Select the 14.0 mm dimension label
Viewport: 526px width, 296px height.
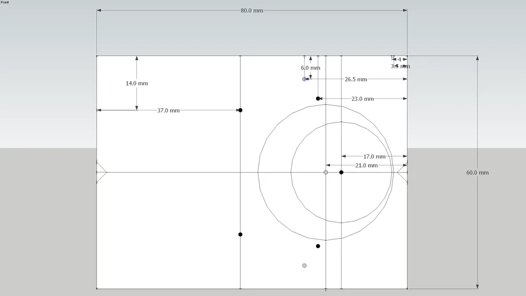pos(136,83)
